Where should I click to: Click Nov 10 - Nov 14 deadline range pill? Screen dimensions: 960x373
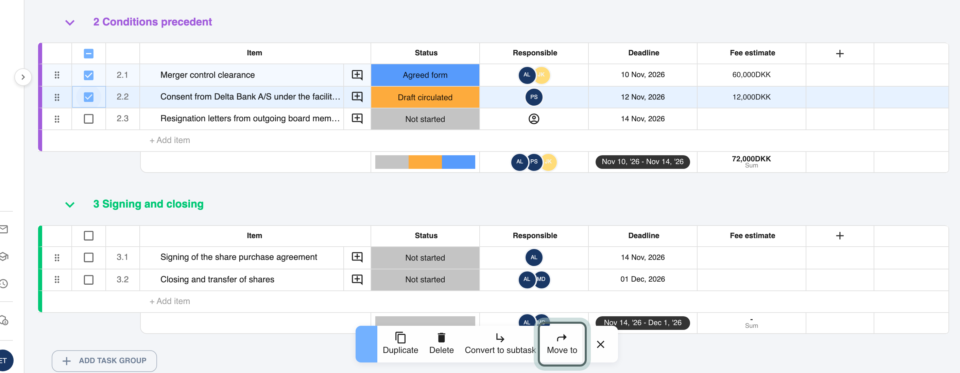pos(642,162)
